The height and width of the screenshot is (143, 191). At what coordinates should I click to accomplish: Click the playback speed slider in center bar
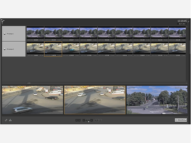pyautogui.click(x=88, y=120)
